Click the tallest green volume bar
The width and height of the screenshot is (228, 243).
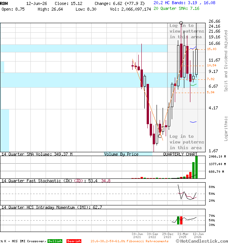pos(196,167)
